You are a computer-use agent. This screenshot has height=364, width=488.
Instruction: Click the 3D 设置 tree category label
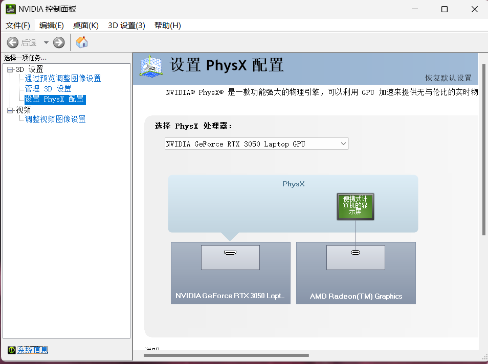[x=30, y=69]
